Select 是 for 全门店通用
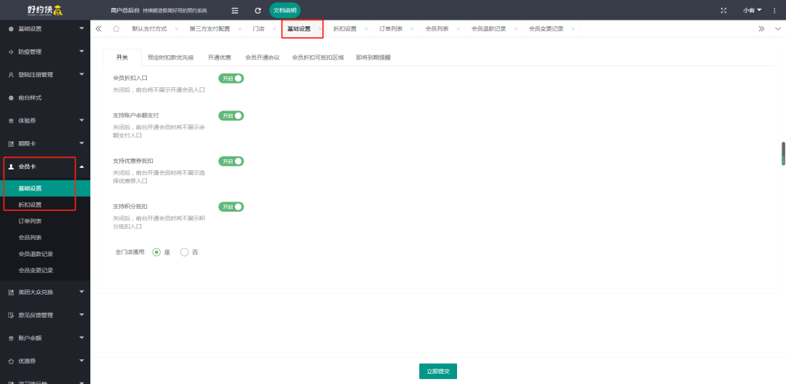The width and height of the screenshot is (786, 384). click(x=156, y=252)
